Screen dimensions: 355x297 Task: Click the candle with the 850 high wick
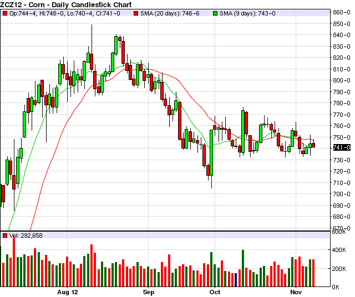tap(92, 62)
